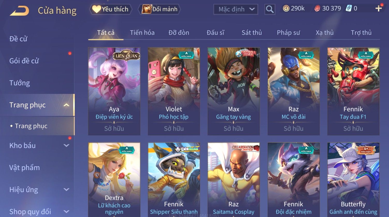Open Gói đề cử in the sidebar
The image size is (389, 217).
click(x=24, y=61)
